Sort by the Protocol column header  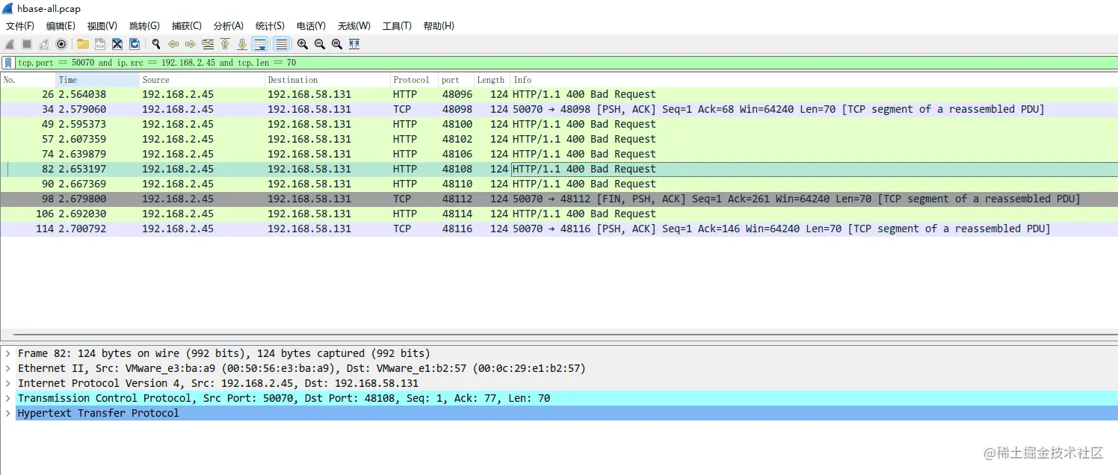(x=414, y=80)
